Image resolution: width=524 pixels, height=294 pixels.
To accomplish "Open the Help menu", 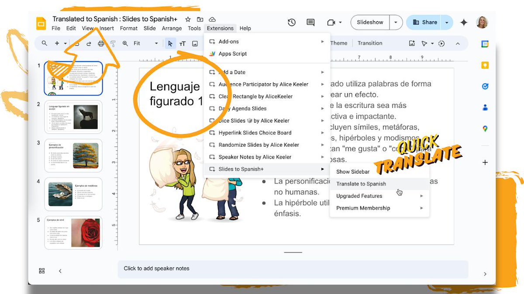I will click(245, 28).
